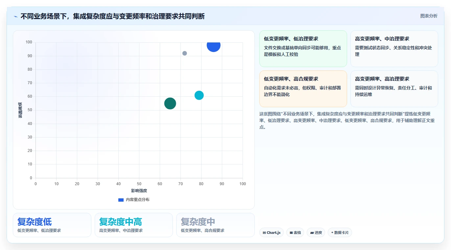Click subtitle under 复杂度低 card
This screenshot has width=451, height=250.
[39, 231]
